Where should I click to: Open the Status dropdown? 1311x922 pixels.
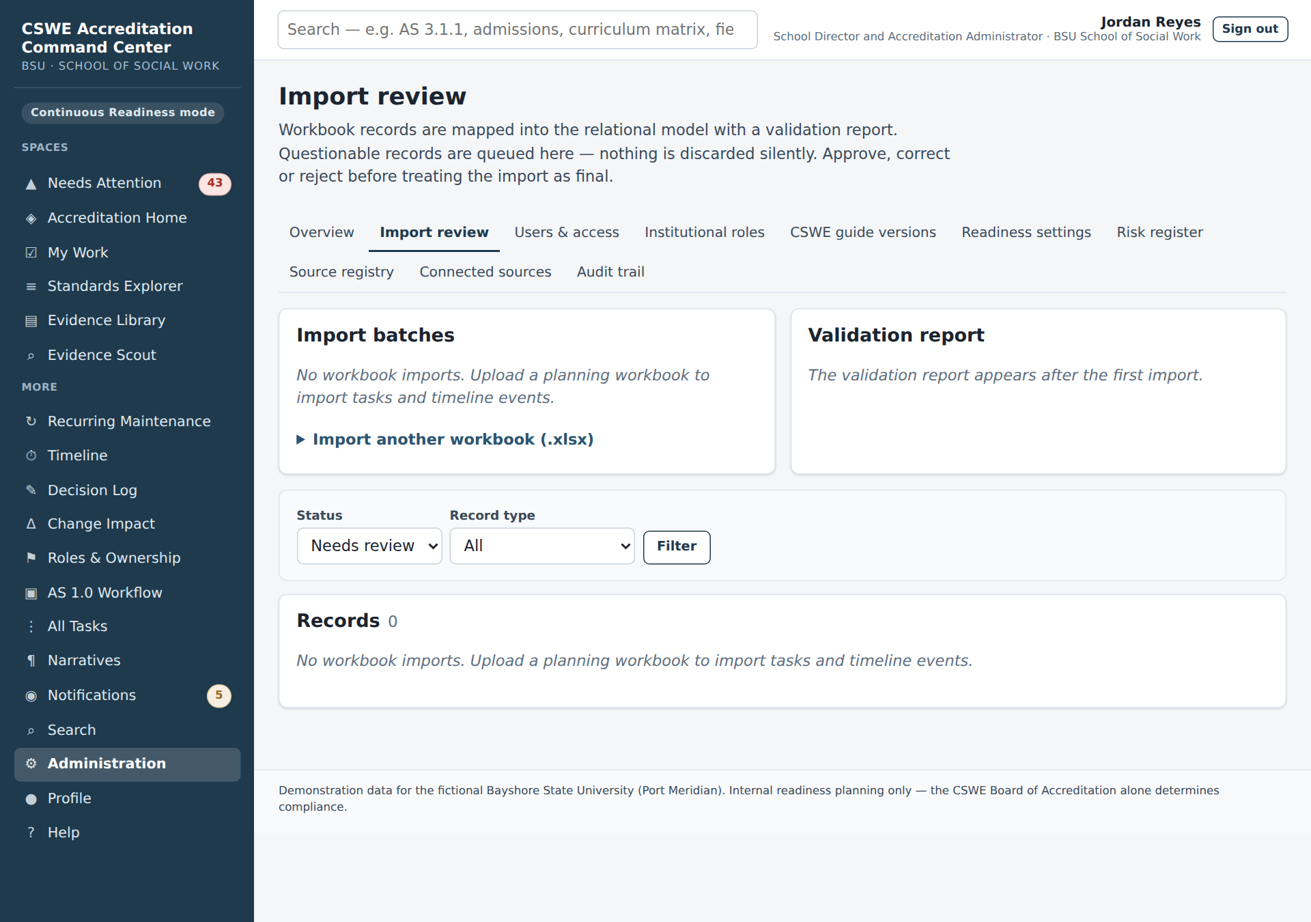point(369,546)
